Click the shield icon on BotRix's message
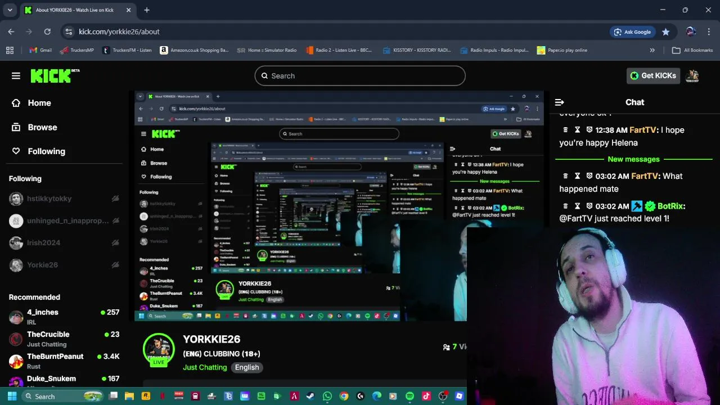Viewport: 720px width, 405px height. click(x=589, y=206)
